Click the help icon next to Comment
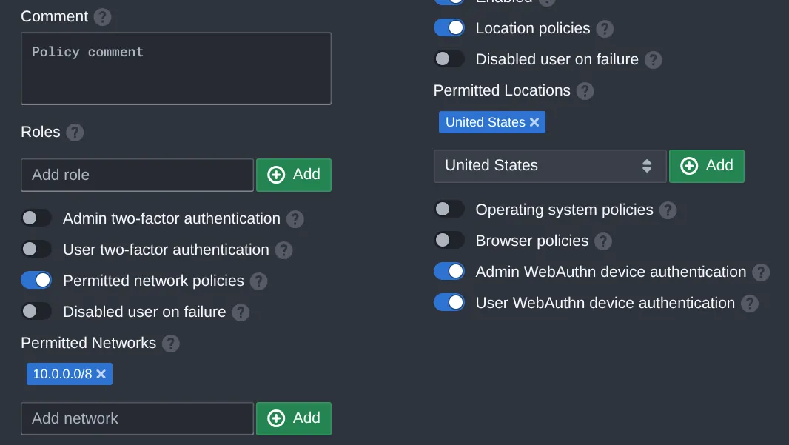This screenshot has height=445, width=789. 104,16
